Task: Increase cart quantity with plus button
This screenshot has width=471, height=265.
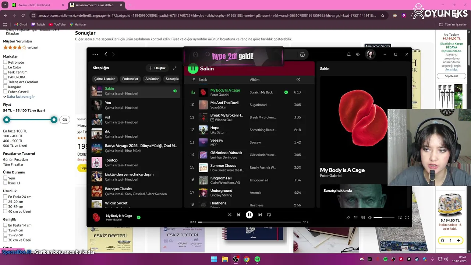Action: pos(458,240)
